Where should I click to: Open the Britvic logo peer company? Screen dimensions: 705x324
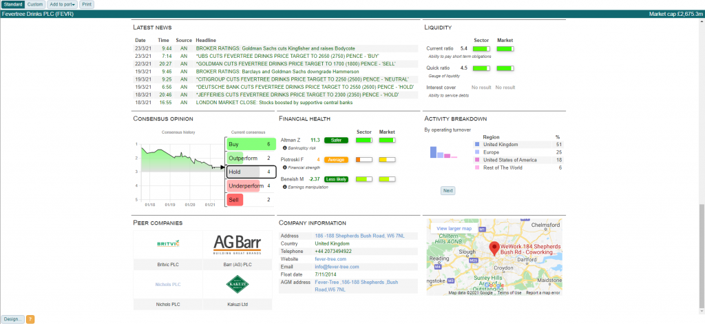click(x=168, y=243)
